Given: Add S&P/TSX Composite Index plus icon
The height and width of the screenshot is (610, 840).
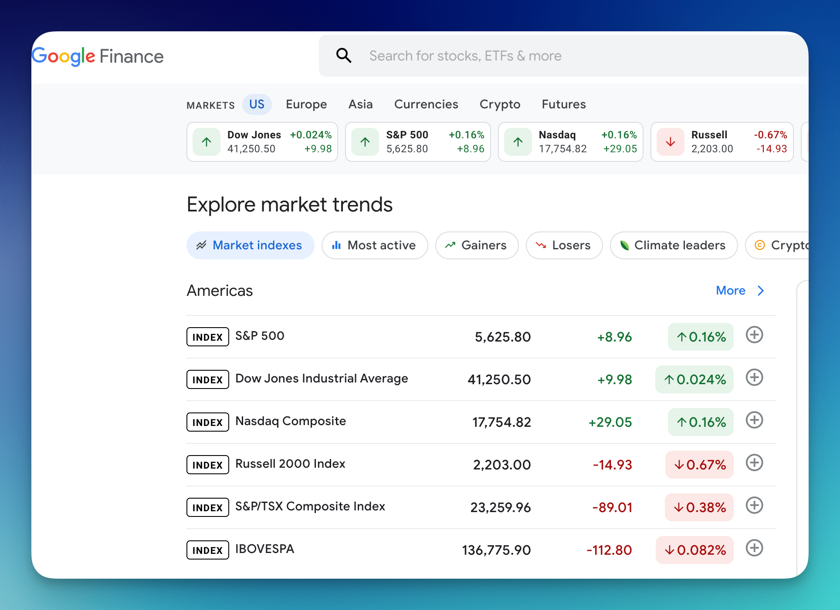Looking at the screenshot, I should (x=754, y=506).
